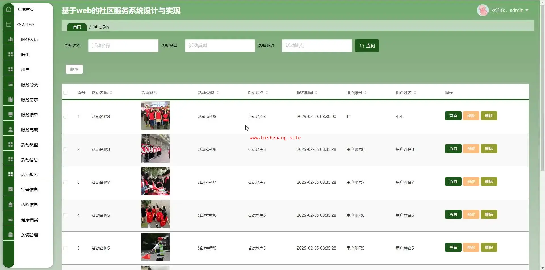Click the batch 删除 button above the table
Viewport: 545px width, 270px height.
coord(74,69)
